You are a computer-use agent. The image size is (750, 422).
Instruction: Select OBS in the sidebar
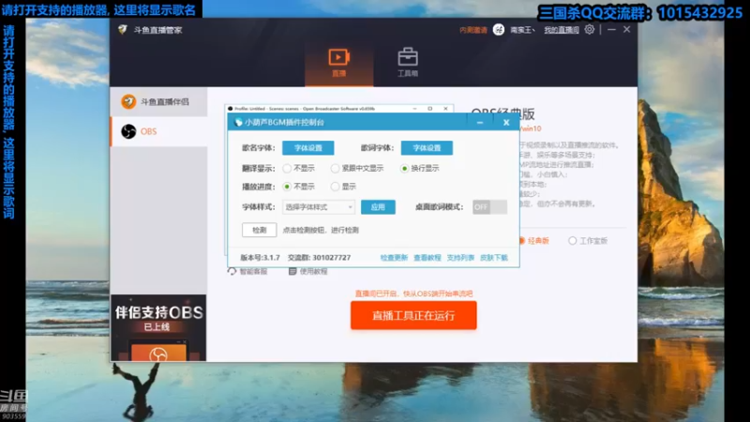click(158, 131)
